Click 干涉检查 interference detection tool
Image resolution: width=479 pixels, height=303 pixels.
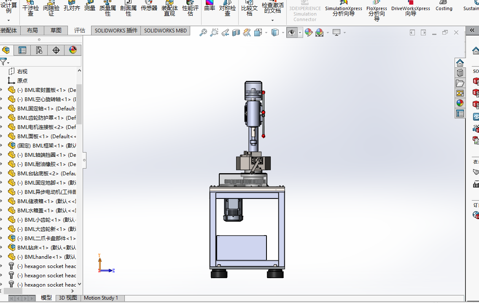[x=30, y=8]
